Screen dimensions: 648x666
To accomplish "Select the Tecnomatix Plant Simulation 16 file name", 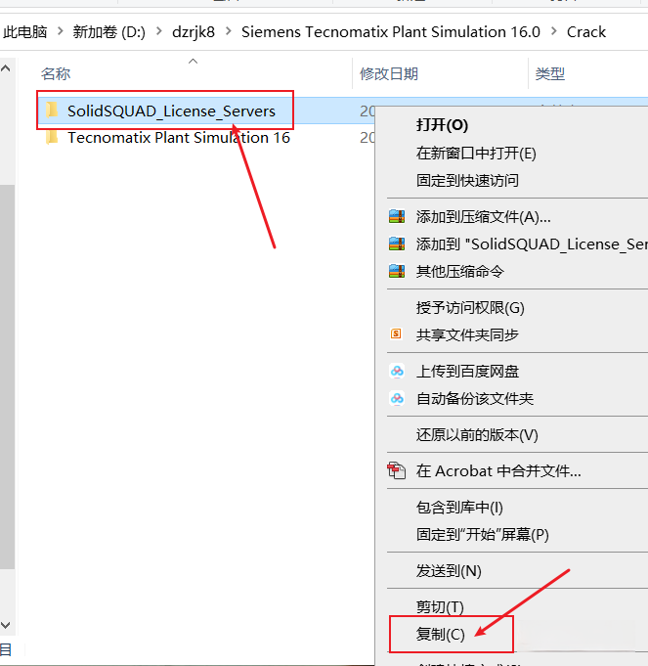I will coord(179,138).
